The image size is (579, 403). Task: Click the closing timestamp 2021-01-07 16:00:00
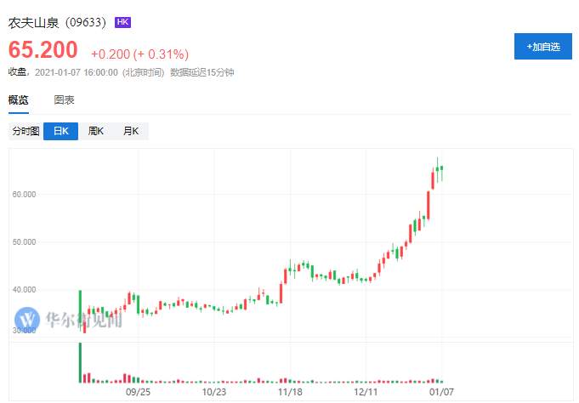click(x=77, y=72)
